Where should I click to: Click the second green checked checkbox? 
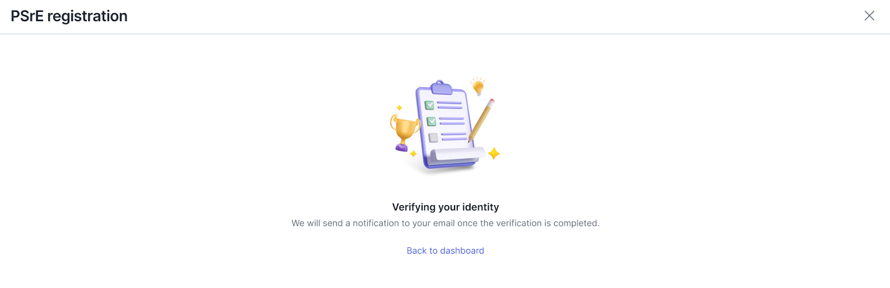coord(431,121)
